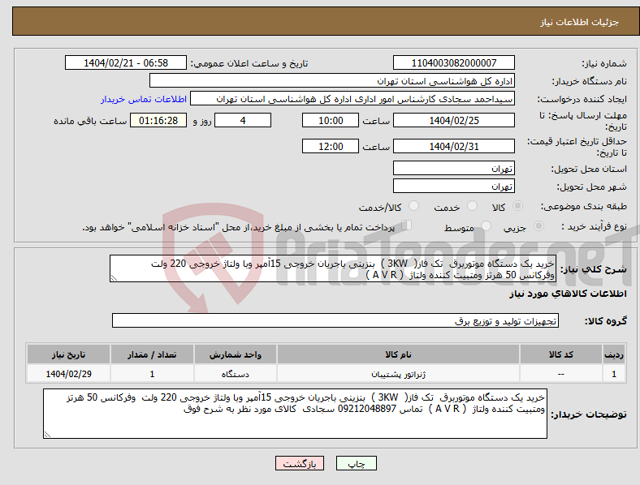Screen dimensions: 640x485
Task: Click the شرح کلی نیاز description textarea
Action: pyautogui.click(x=332, y=268)
